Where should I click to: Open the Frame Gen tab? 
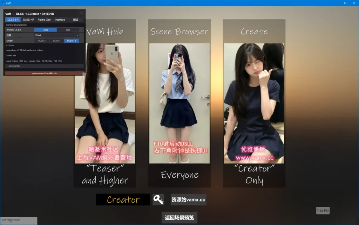44,20
